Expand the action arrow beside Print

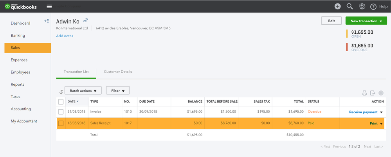[381, 124]
